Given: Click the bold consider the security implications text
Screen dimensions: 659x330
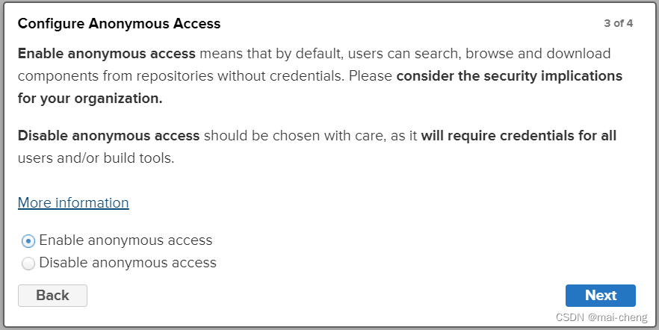Looking at the screenshot, I should 510,76.
